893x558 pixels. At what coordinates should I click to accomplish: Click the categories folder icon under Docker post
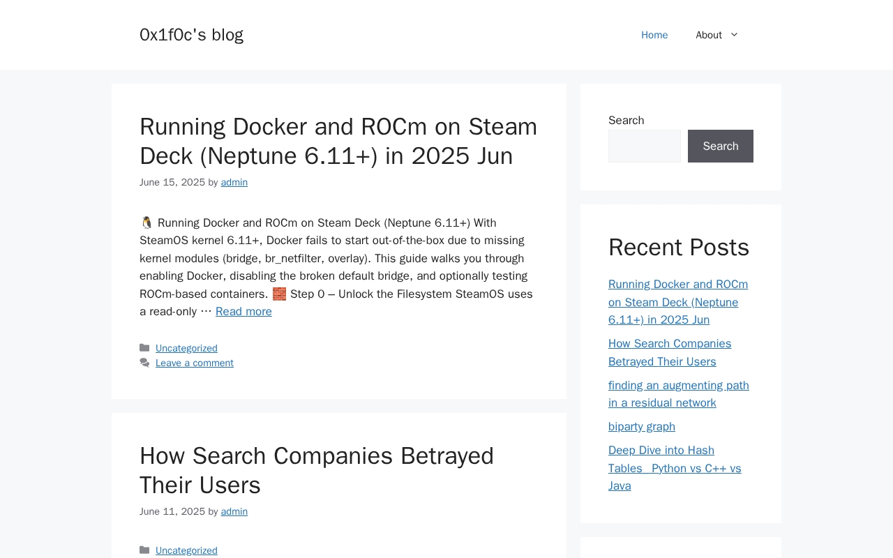(x=144, y=348)
